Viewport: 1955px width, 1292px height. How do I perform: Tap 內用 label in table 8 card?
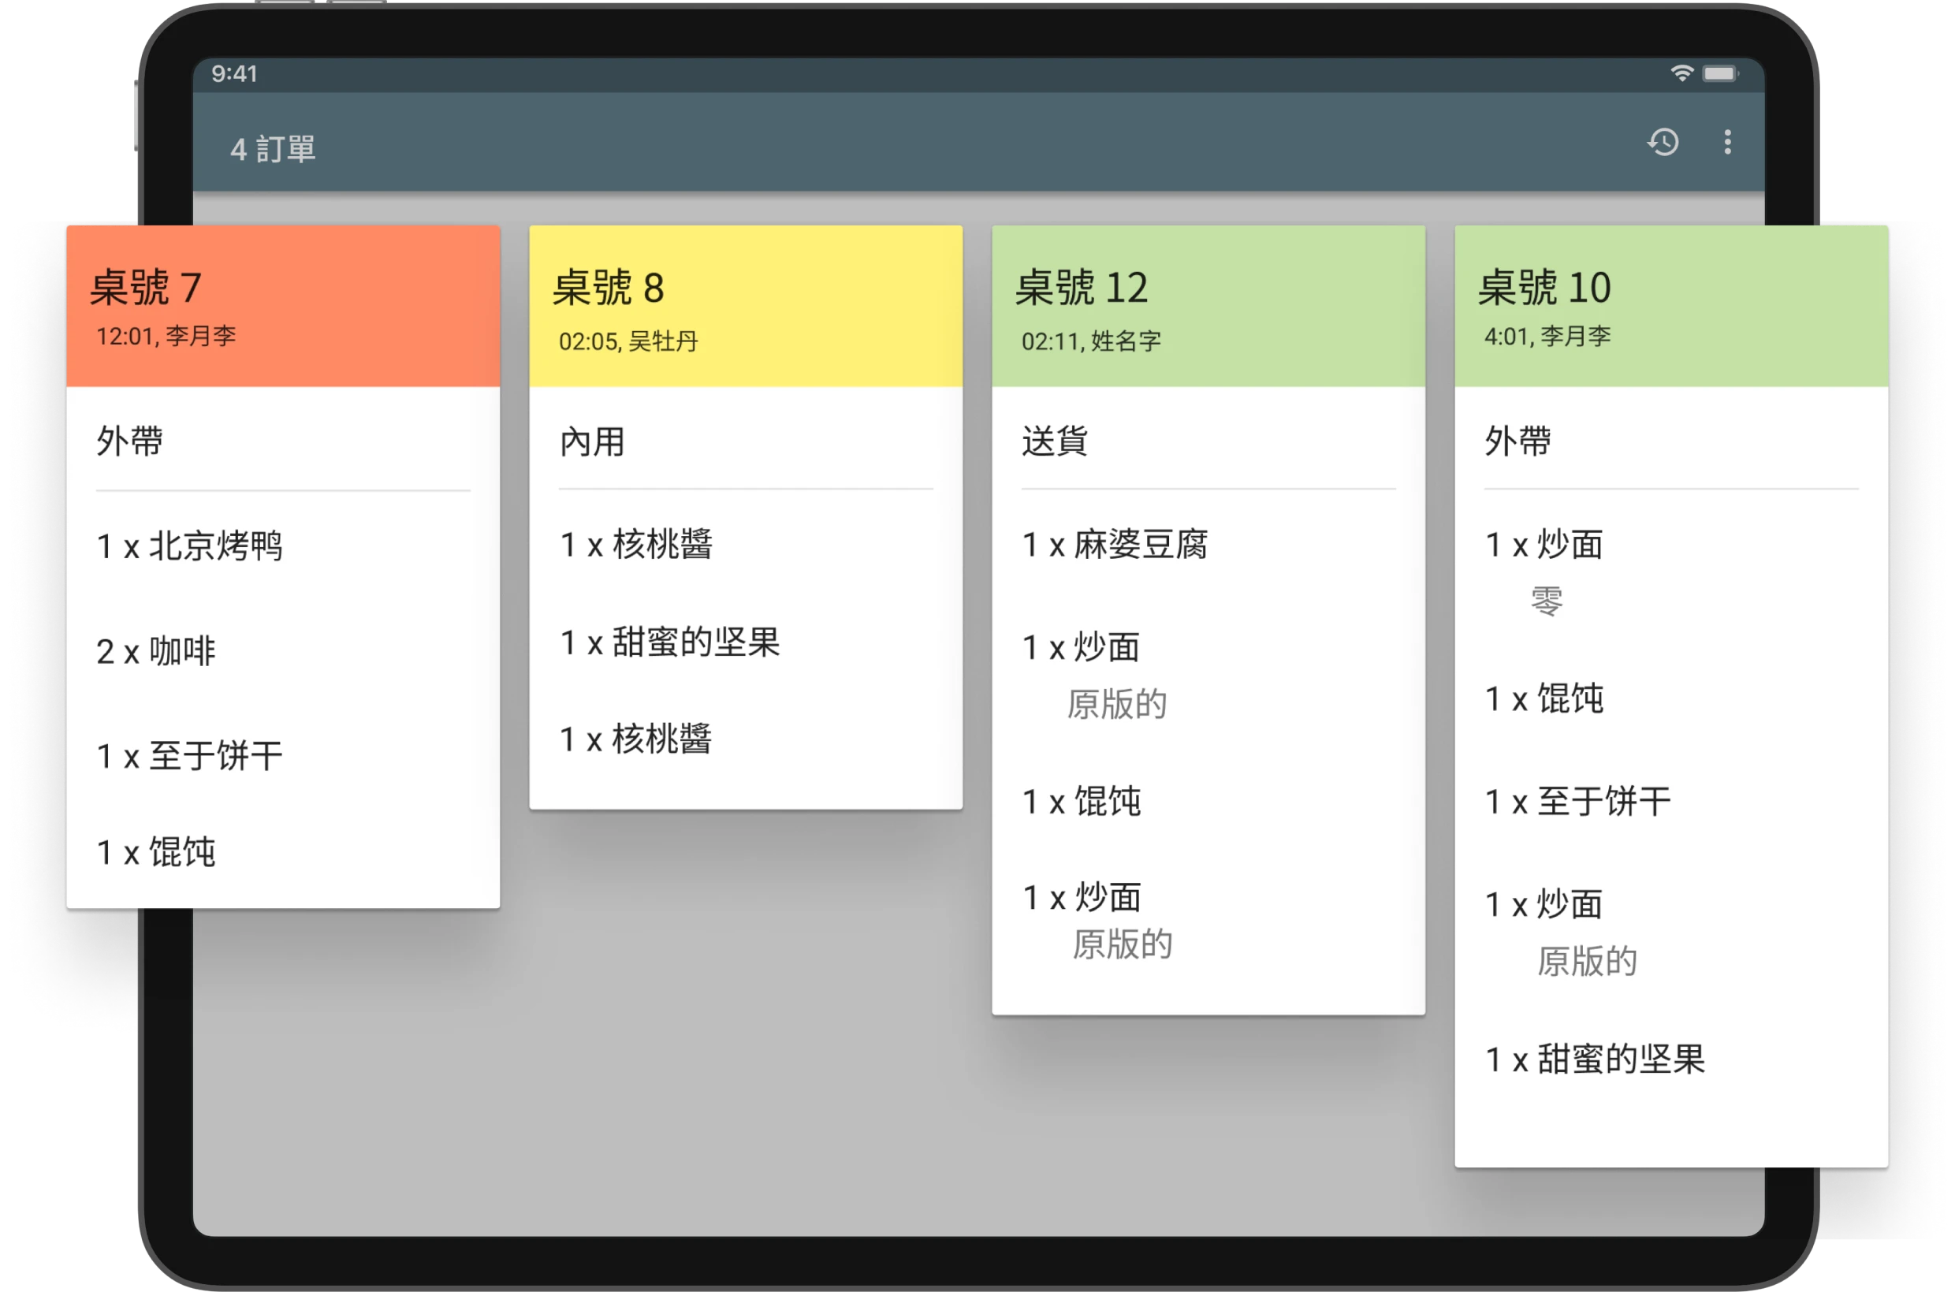pos(592,441)
